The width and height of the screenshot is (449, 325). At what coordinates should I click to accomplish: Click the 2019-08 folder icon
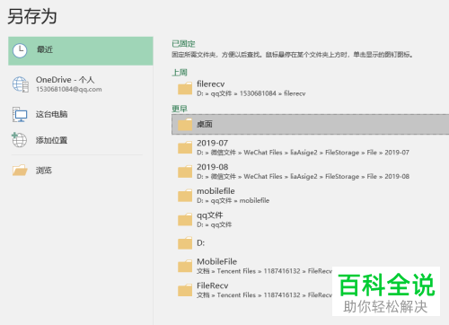(185, 171)
